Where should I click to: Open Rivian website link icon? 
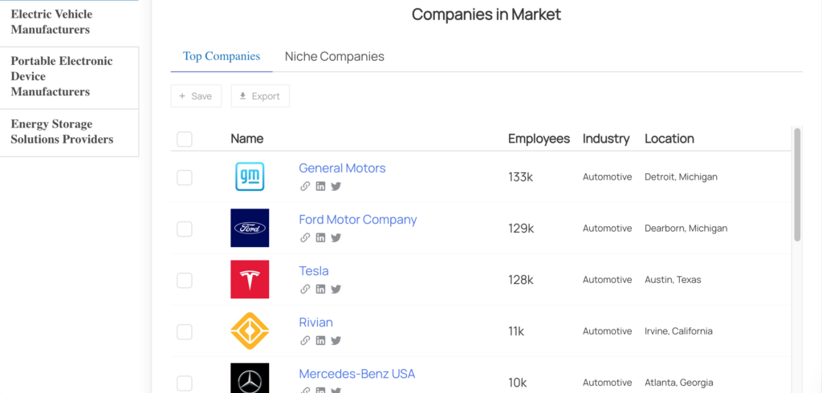305,340
